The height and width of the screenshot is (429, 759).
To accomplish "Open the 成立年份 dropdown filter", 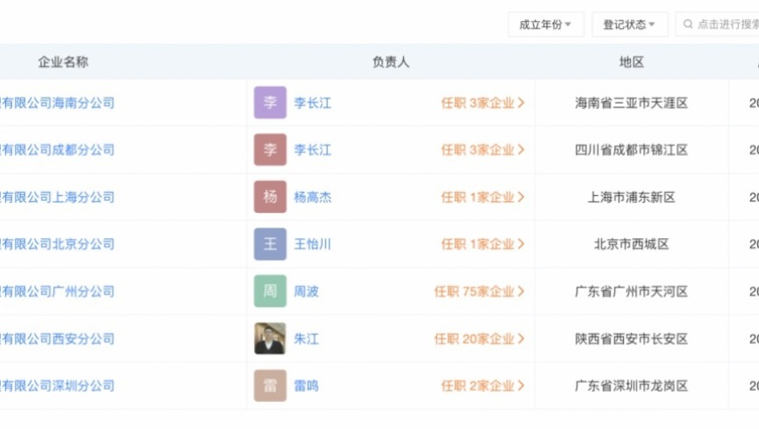I will (x=546, y=24).
